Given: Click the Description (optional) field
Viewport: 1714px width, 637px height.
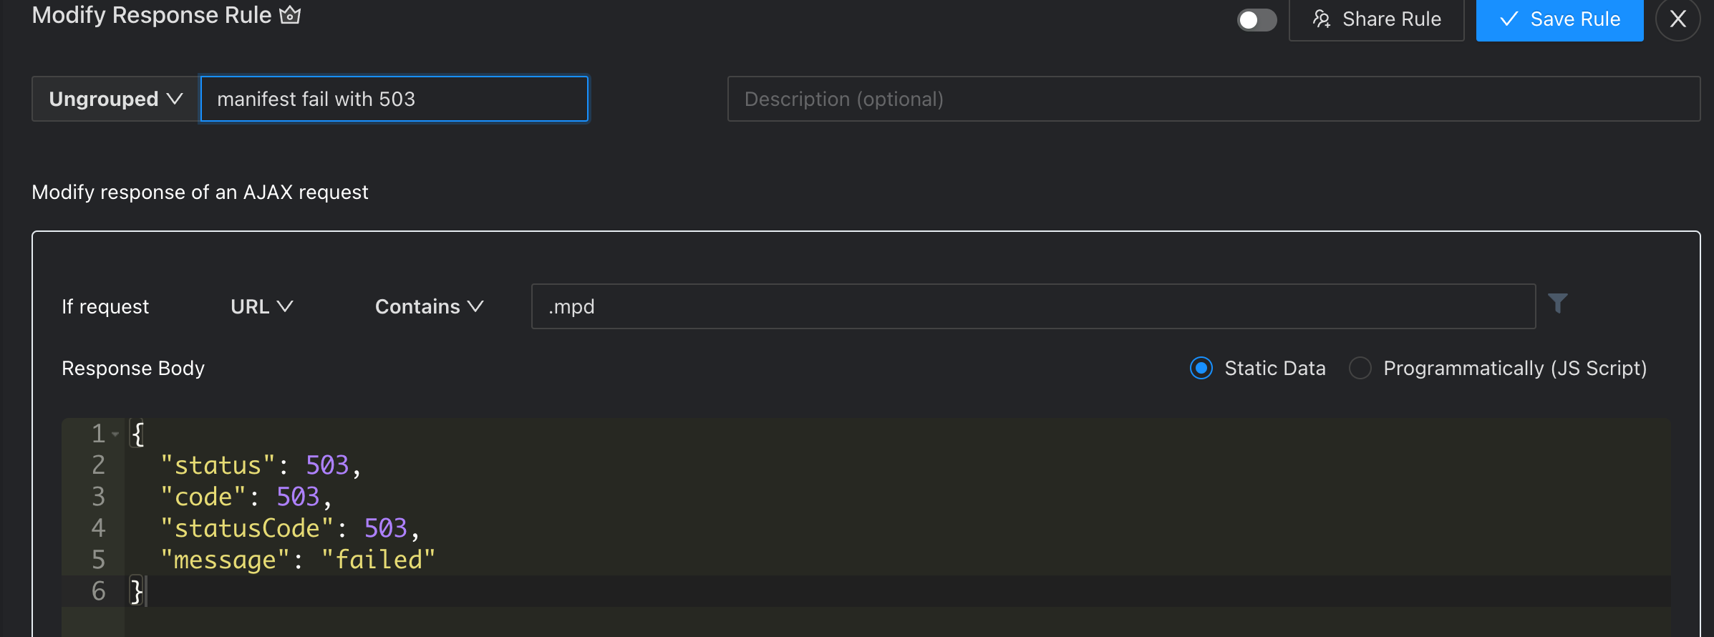Looking at the screenshot, I should point(1213,99).
